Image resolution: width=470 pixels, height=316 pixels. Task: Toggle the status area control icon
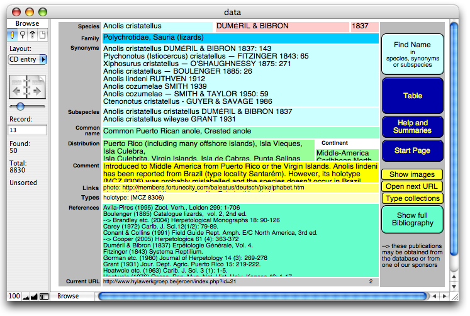pos(44,296)
